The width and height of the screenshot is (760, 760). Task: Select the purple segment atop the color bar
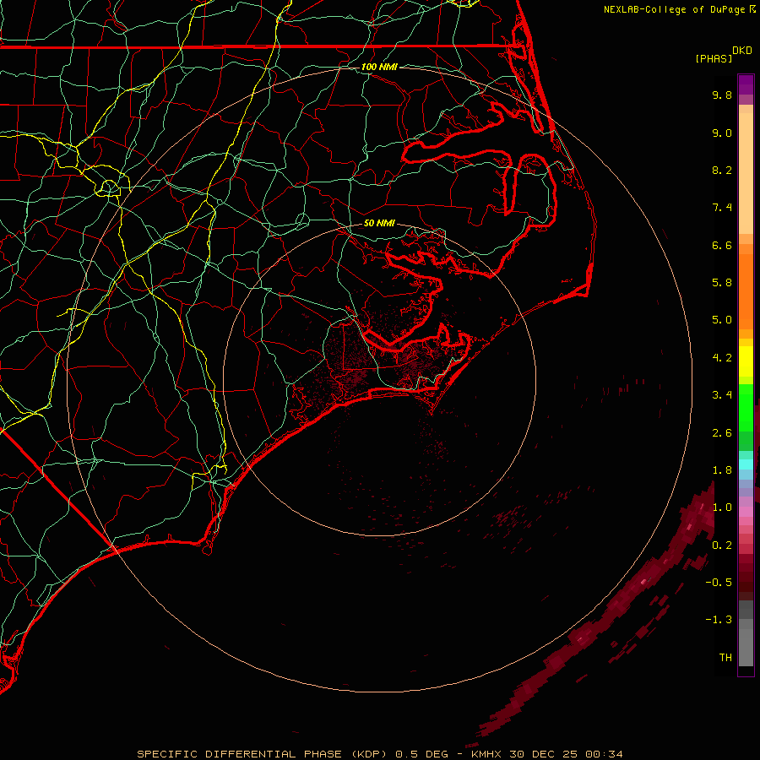tap(746, 84)
